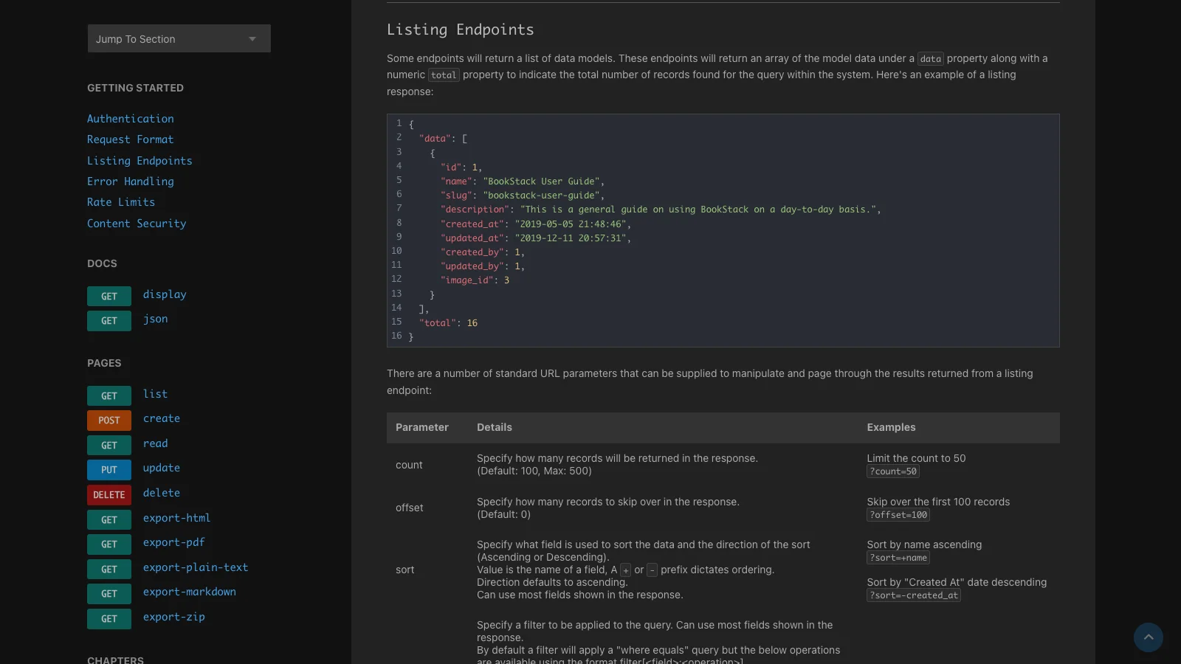The width and height of the screenshot is (1181, 664).
Task: Open the Request Format link
Action: click(131, 139)
